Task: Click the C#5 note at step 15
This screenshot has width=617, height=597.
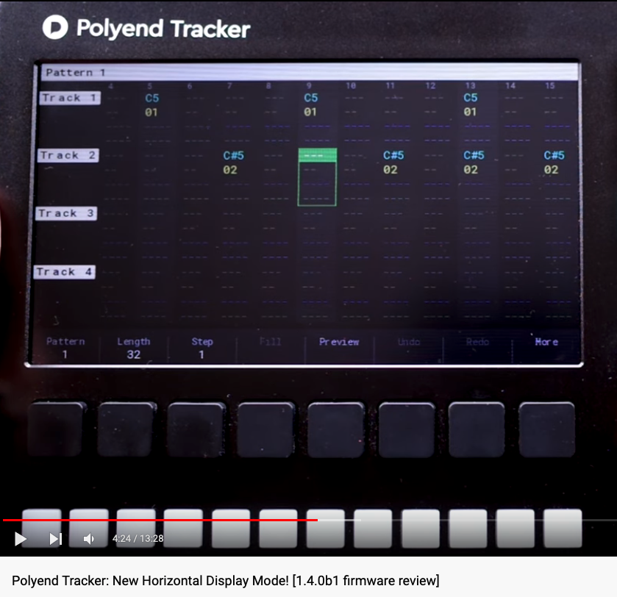Action: (554, 155)
